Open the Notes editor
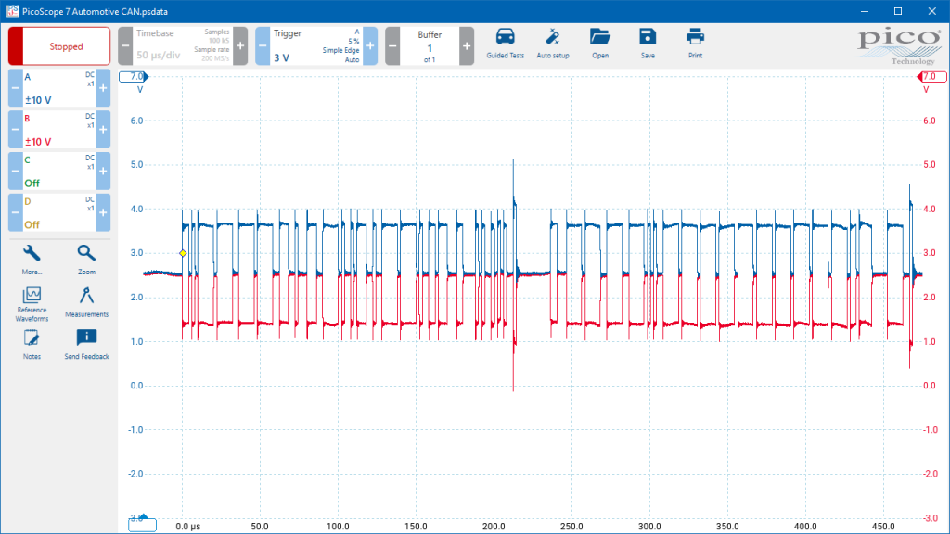This screenshot has width=950, height=534. point(32,345)
